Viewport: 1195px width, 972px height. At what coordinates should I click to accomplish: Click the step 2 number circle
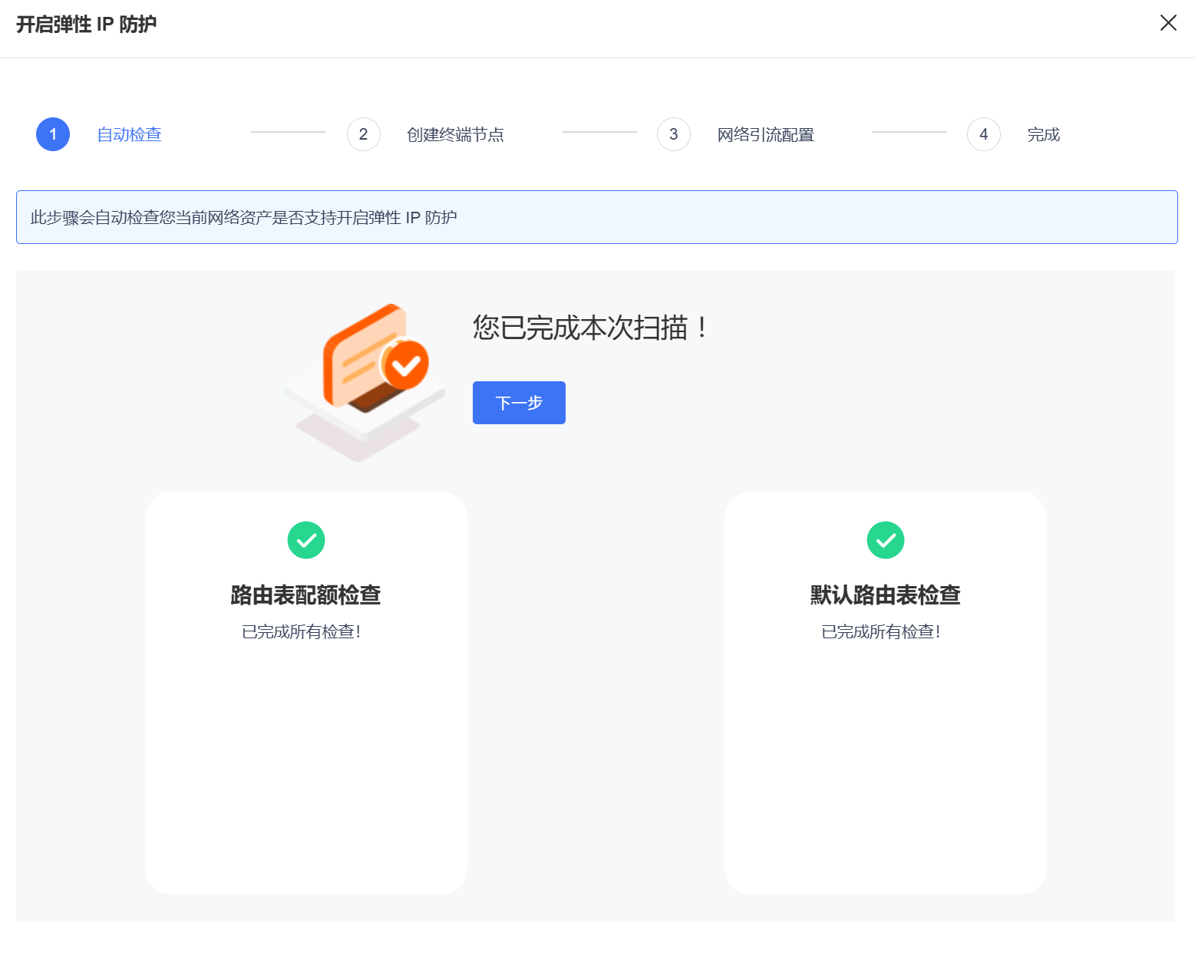[363, 134]
